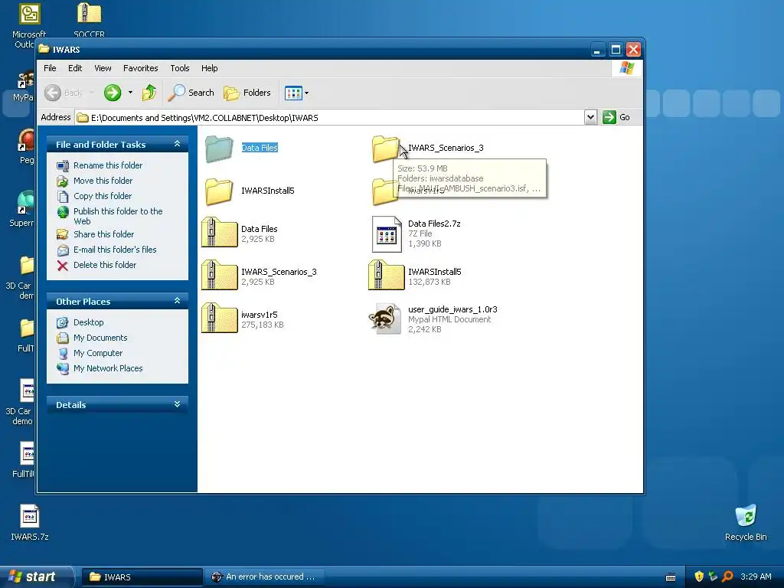The height and width of the screenshot is (588, 784).
Task: Click into the Address path field
Action: point(330,117)
